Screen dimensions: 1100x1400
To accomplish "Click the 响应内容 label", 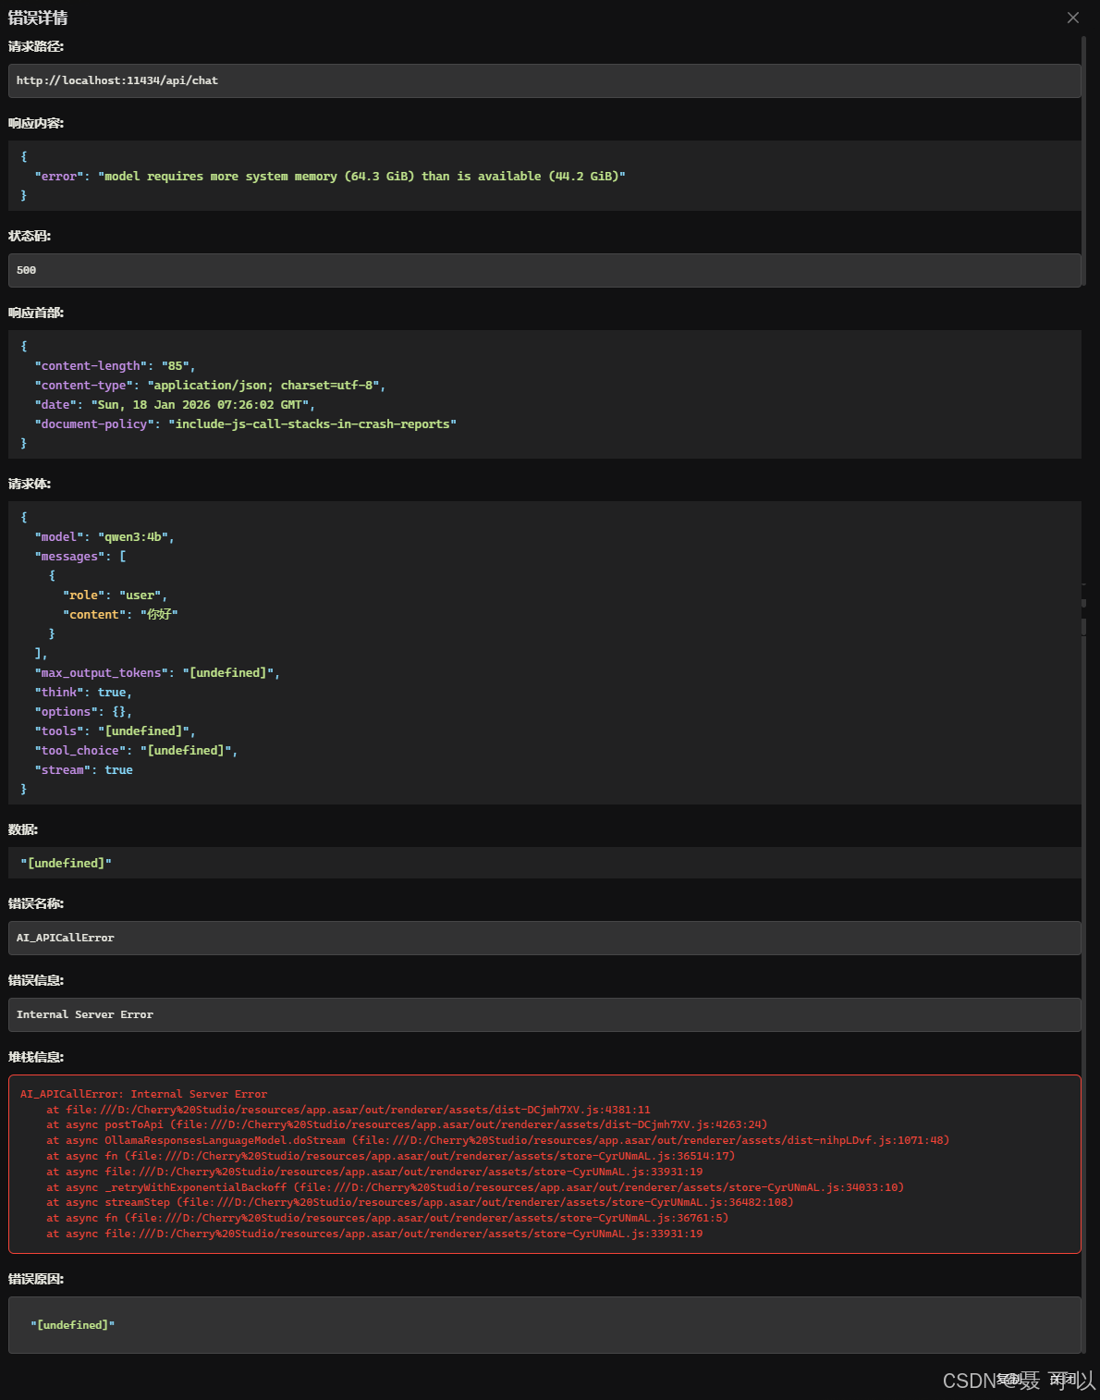I will [x=36, y=123].
